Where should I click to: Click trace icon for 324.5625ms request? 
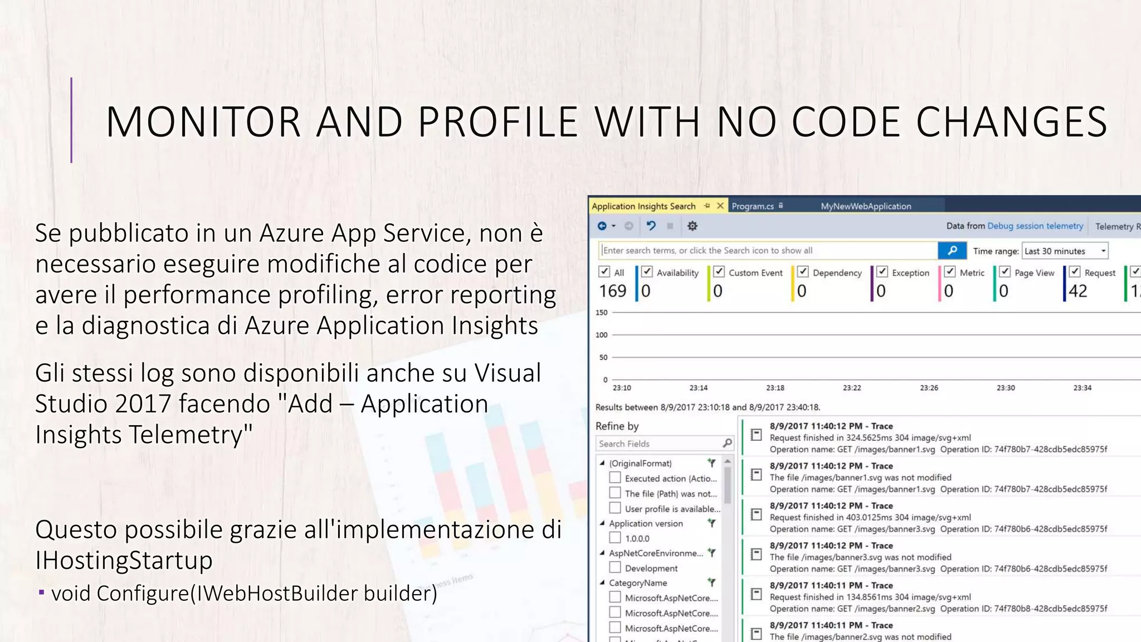pyautogui.click(x=756, y=435)
